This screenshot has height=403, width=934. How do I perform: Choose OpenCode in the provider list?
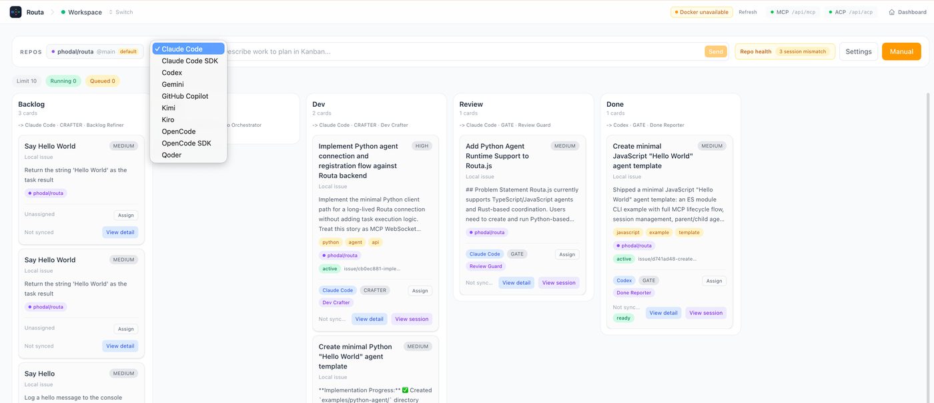(x=189, y=131)
